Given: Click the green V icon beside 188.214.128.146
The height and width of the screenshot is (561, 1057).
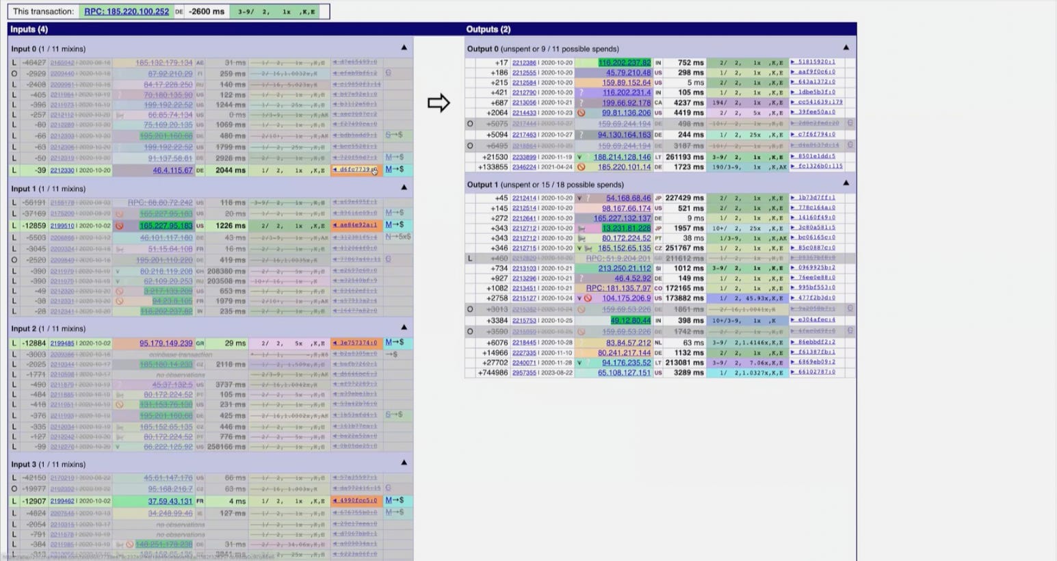Looking at the screenshot, I should point(579,157).
